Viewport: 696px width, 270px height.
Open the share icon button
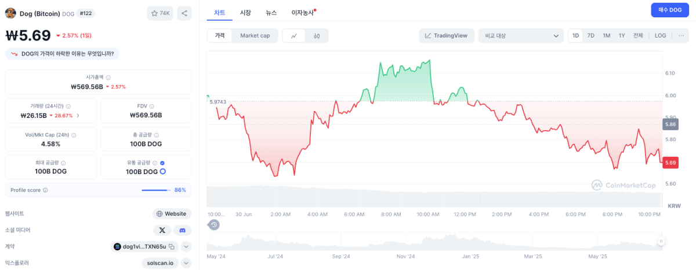click(x=184, y=13)
